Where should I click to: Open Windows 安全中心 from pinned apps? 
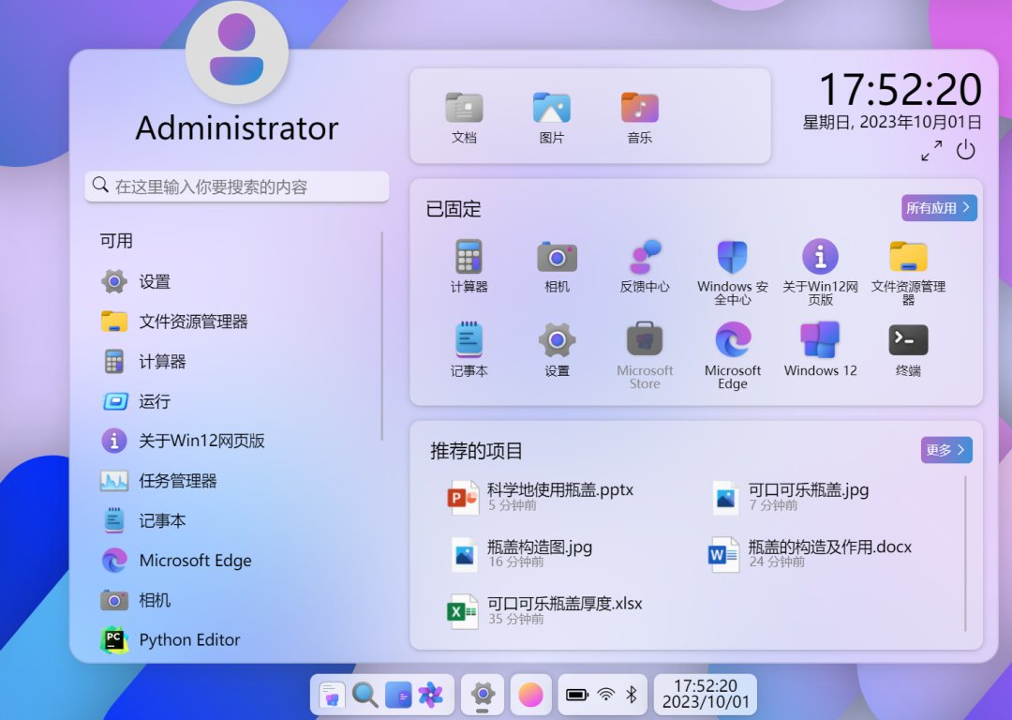click(x=732, y=273)
